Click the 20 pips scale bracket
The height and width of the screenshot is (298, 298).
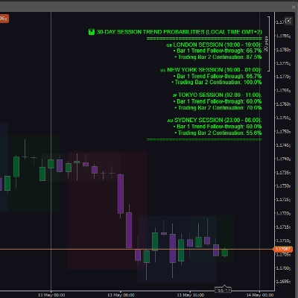pyautogui.click(x=267, y=44)
